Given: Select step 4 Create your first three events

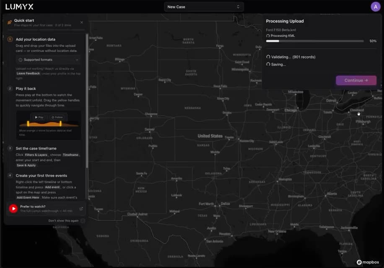Looking at the screenshot, I should 42,175.
